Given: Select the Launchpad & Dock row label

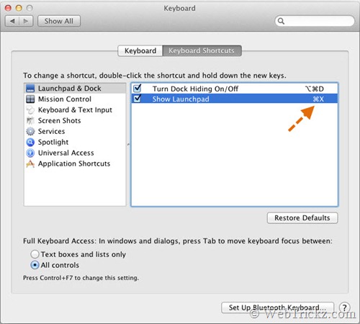Looking at the screenshot, I should tap(69, 89).
